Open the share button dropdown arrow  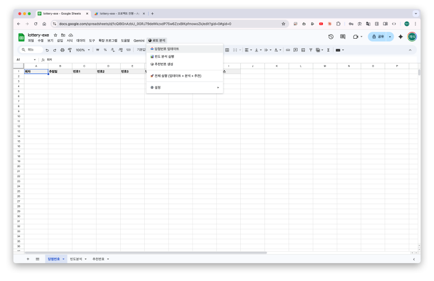(x=390, y=36)
